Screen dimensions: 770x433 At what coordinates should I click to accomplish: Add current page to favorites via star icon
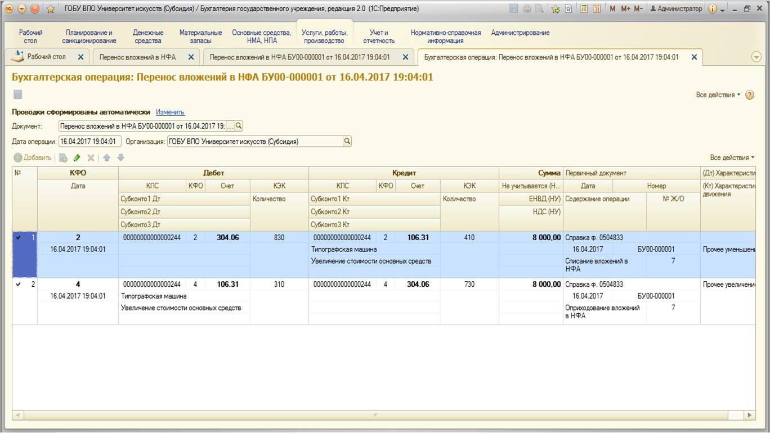(x=50, y=9)
